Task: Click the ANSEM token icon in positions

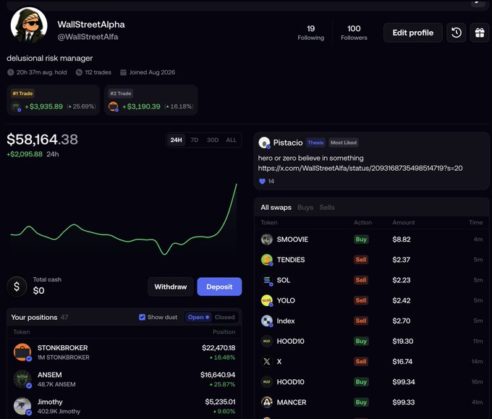Action: tap(22, 379)
